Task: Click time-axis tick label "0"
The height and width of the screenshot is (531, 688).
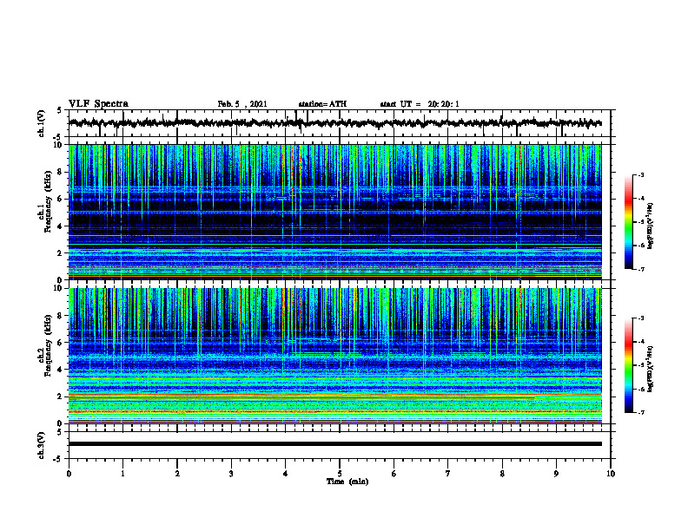Action: click(x=69, y=474)
